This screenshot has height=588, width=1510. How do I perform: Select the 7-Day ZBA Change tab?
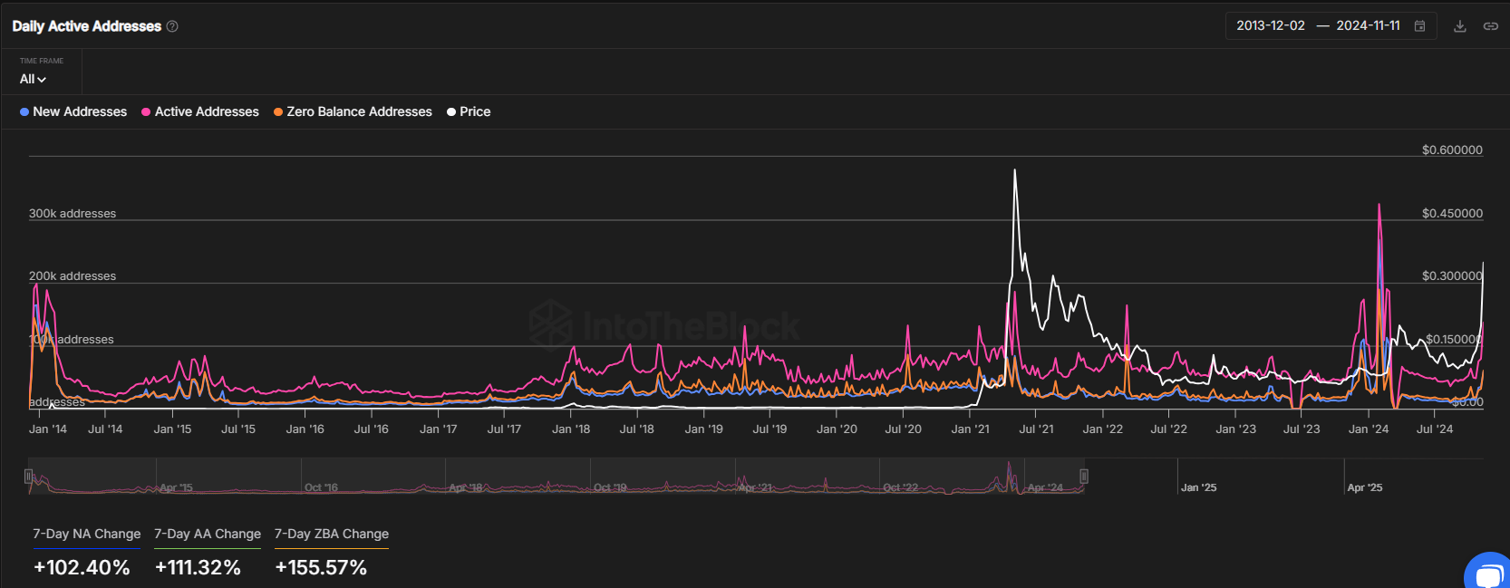[332, 535]
